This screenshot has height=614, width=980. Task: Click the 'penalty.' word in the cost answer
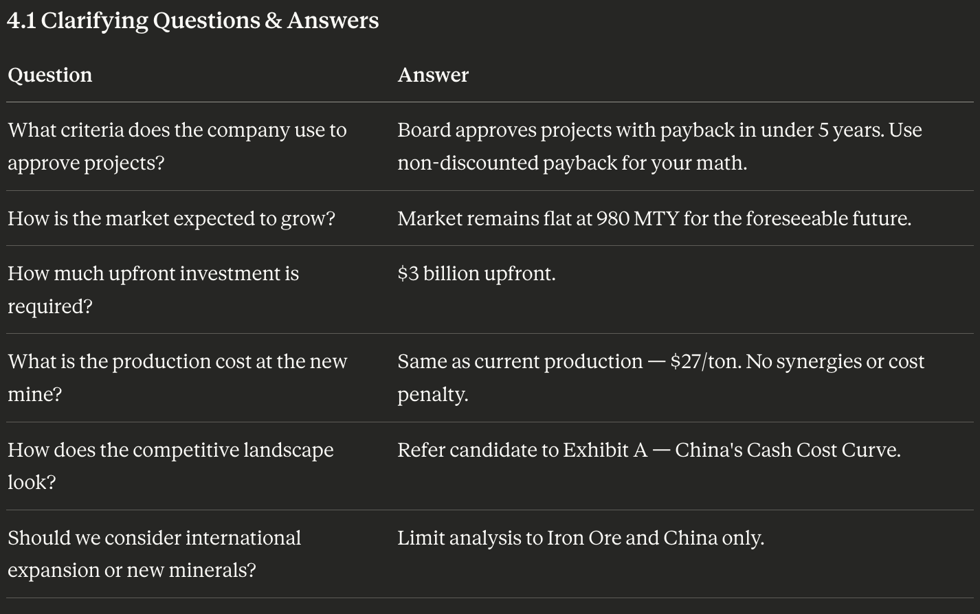click(433, 394)
